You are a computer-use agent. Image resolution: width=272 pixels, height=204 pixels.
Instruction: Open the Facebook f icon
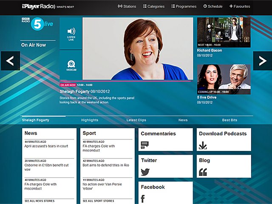pos(143,198)
